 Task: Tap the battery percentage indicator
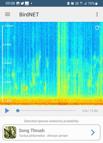point(91,3)
